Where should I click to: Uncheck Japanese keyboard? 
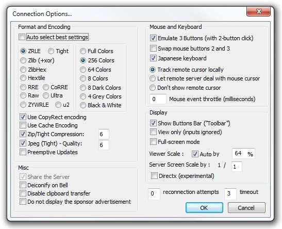[x=153, y=58]
